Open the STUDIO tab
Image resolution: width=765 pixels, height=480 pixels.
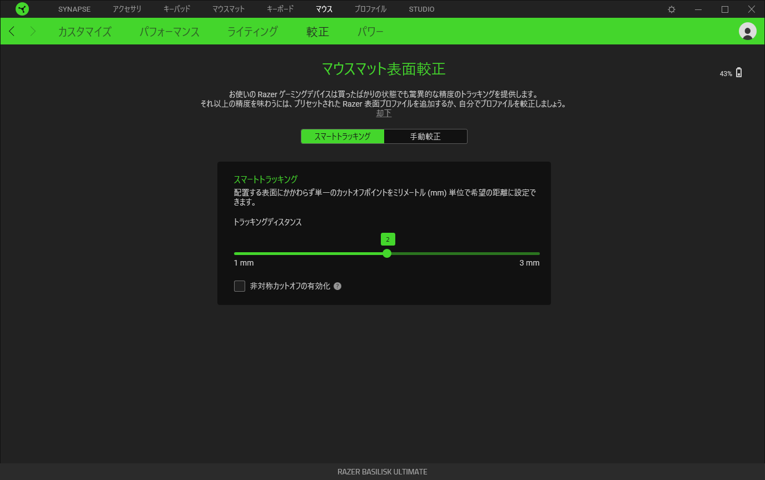[421, 9]
